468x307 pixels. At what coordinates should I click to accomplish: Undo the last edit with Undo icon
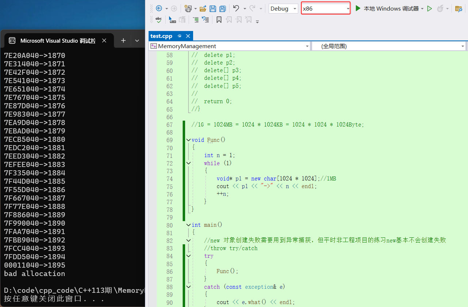click(236, 8)
